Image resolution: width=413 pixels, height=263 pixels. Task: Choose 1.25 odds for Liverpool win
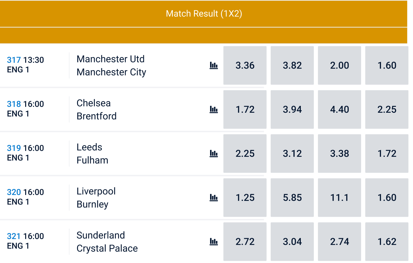pos(245,198)
